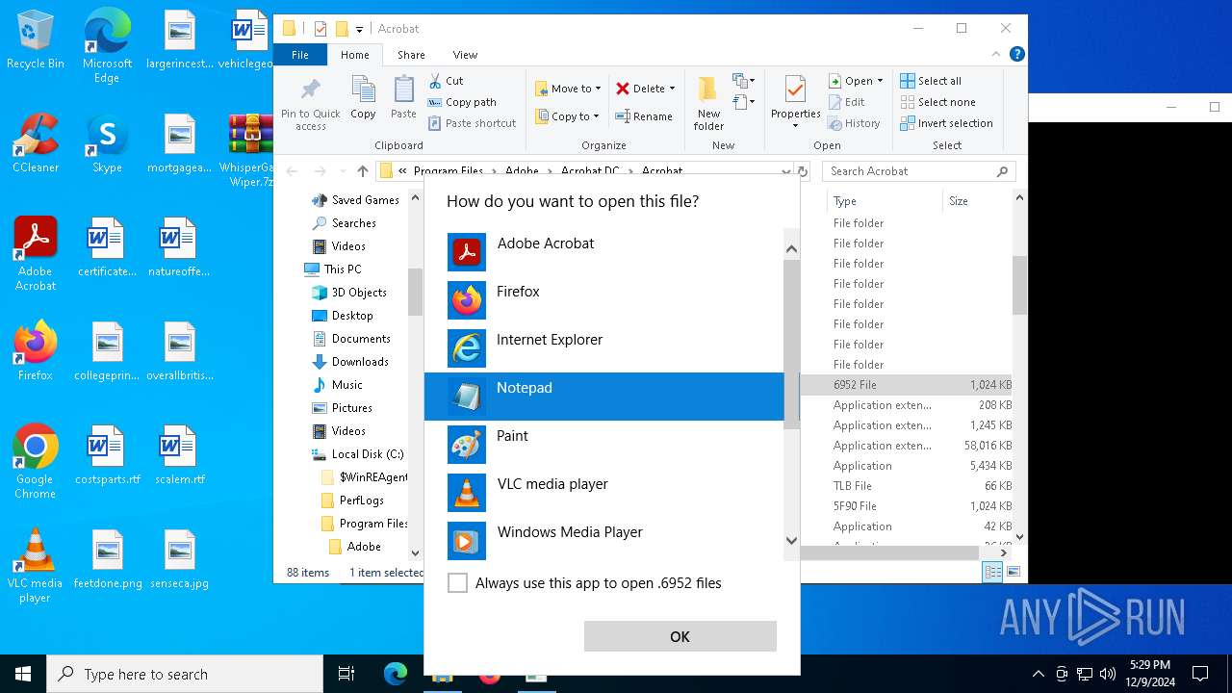This screenshot has width=1232, height=693.
Task: Sort by the Size column header
Action: 975,201
